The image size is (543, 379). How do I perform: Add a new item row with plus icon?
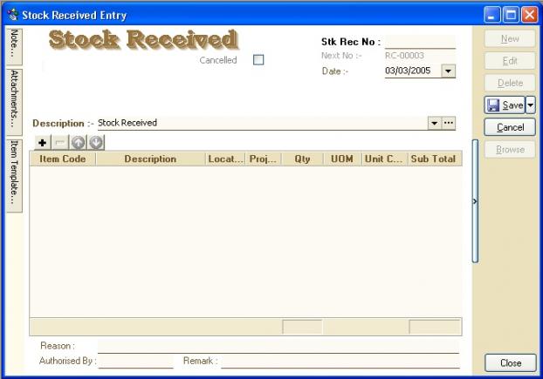pos(43,142)
